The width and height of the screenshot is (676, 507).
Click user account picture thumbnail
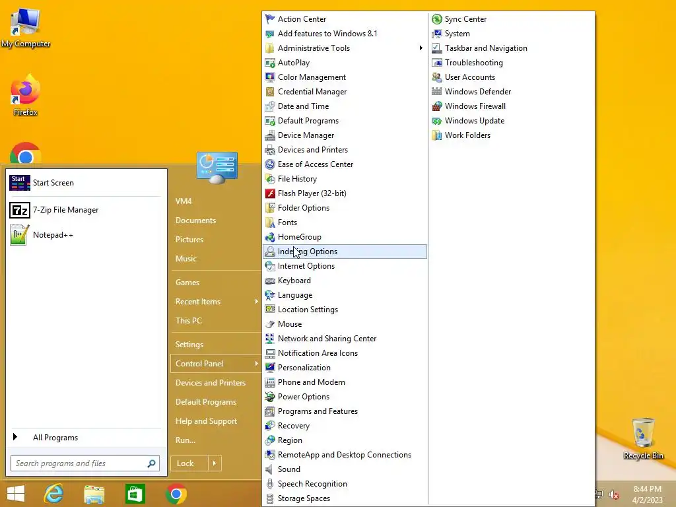(x=217, y=168)
